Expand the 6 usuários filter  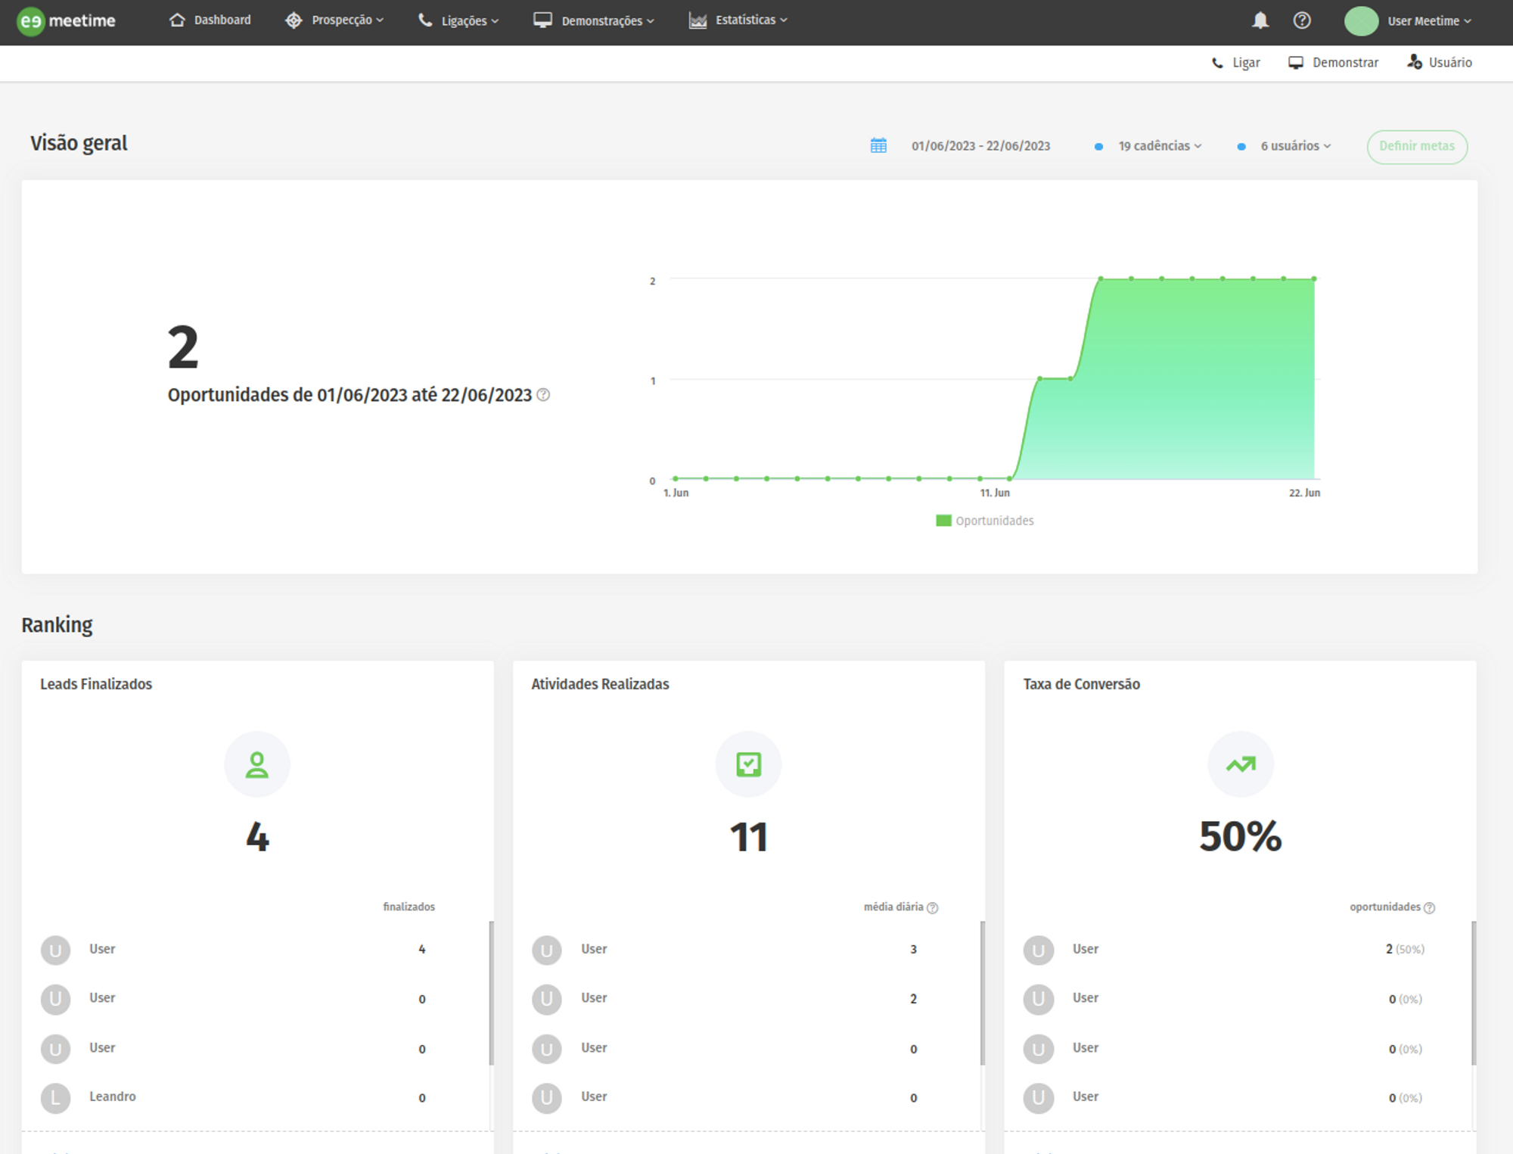click(1294, 146)
